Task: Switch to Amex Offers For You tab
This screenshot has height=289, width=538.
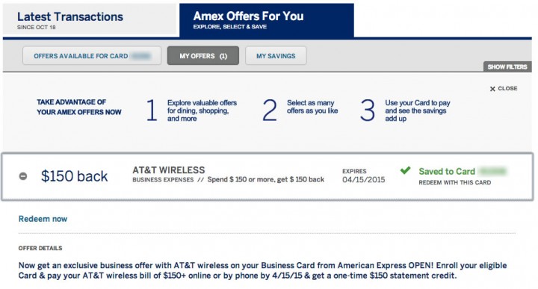Action: point(267,20)
